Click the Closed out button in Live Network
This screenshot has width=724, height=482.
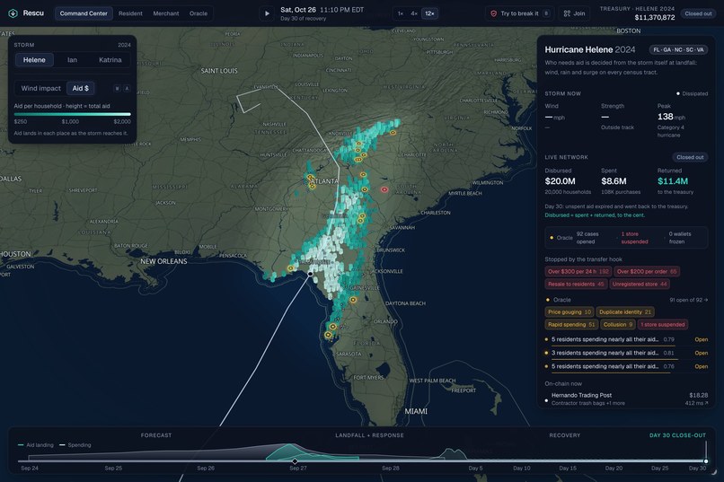click(690, 157)
